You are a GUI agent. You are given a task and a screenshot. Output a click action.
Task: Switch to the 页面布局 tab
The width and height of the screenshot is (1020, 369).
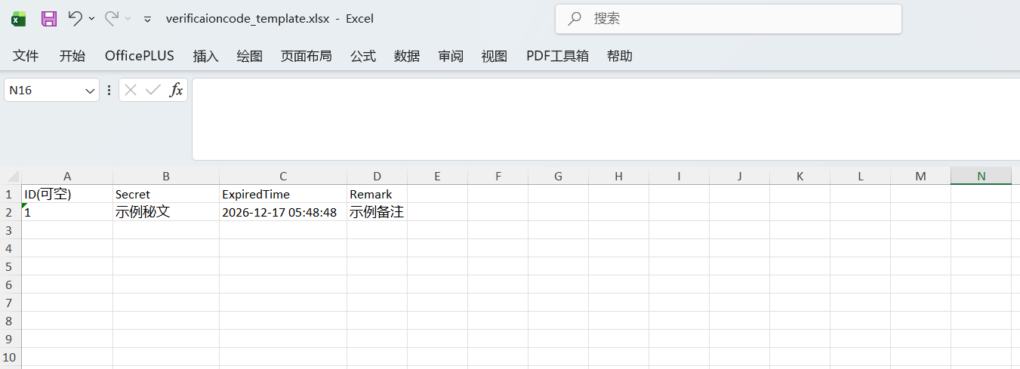(306, 56)
